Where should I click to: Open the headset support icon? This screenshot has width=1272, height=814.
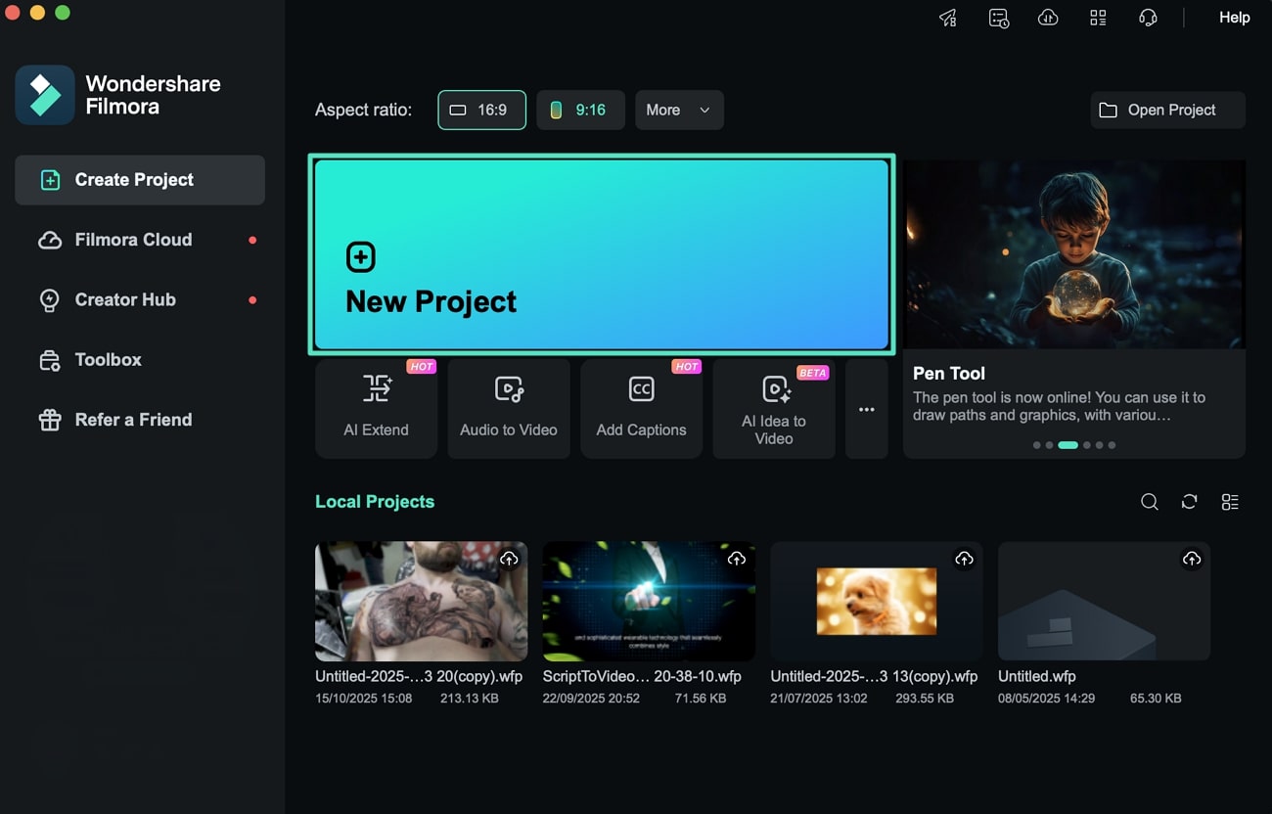click(x=1148, y=18)
